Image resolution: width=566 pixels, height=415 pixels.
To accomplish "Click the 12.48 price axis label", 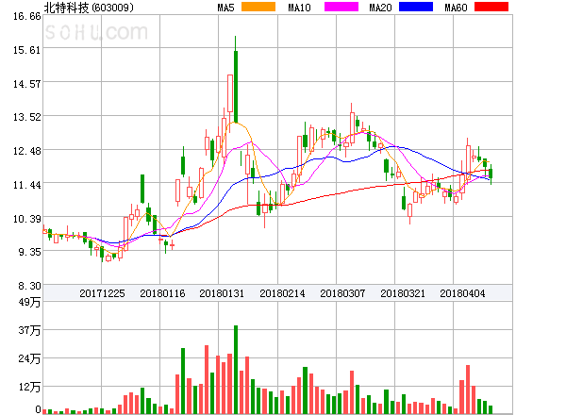I will [27, 151].
